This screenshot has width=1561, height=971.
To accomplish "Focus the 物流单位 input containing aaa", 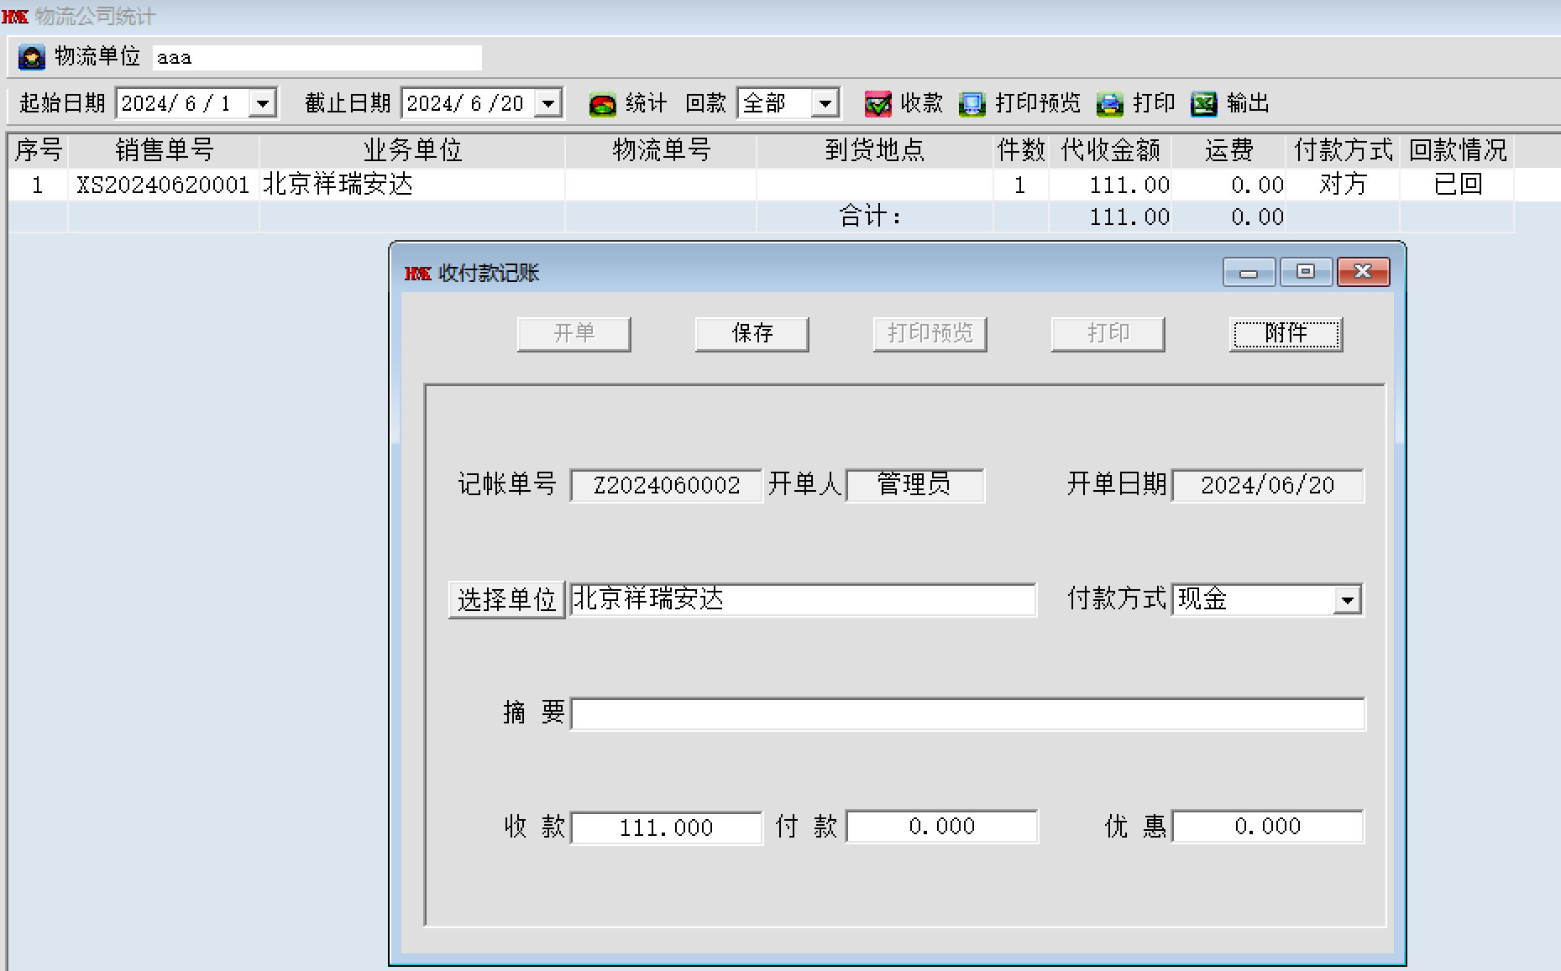I will point(317,57).
